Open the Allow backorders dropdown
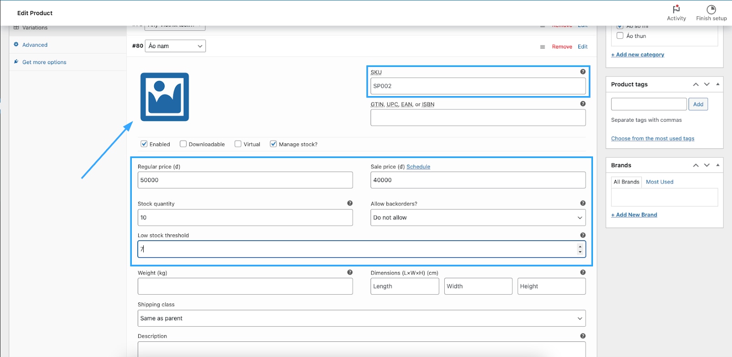732x357 pixels. pos(478,217)
